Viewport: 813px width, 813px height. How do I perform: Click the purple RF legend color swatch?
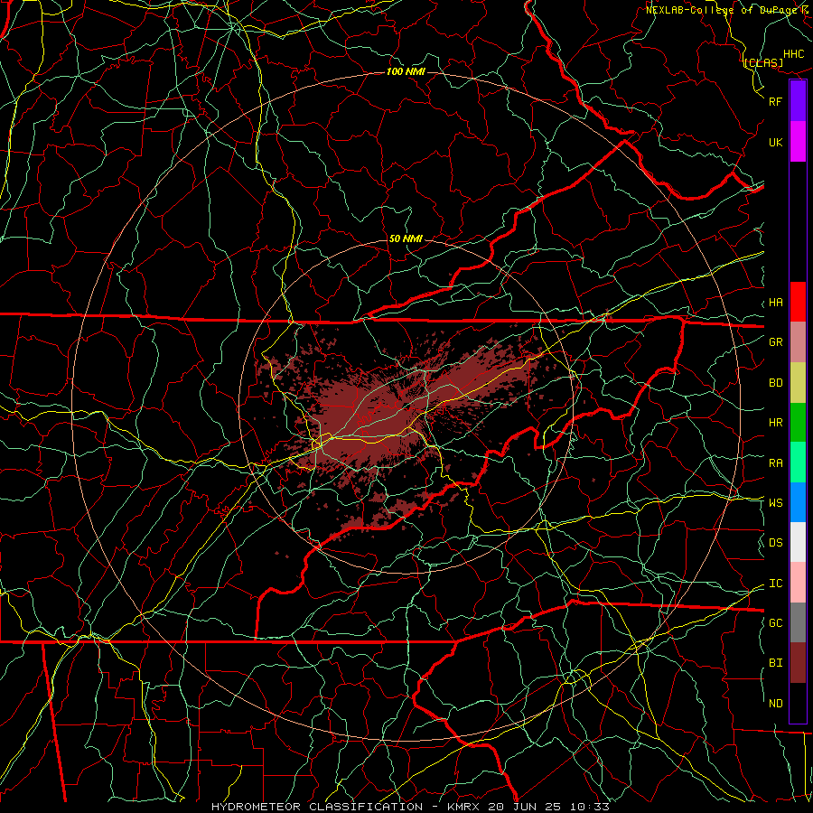[798, 101]
